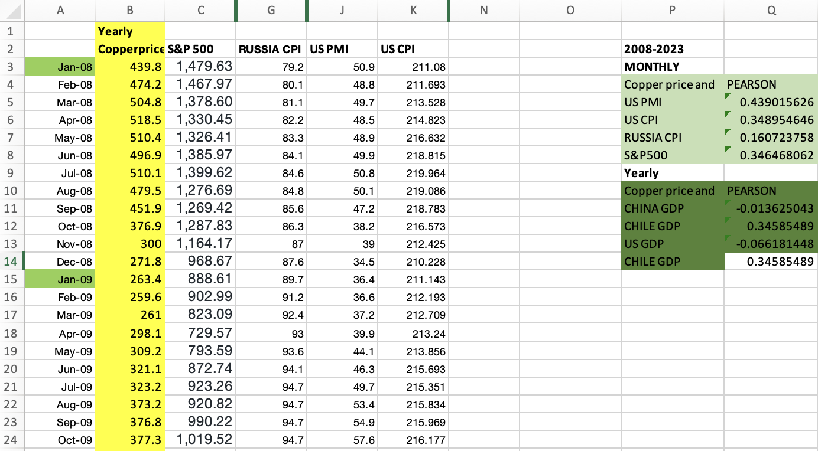Click the select-all corner triangle
This screenshot has height=451, width=818.
click(12, 11)
